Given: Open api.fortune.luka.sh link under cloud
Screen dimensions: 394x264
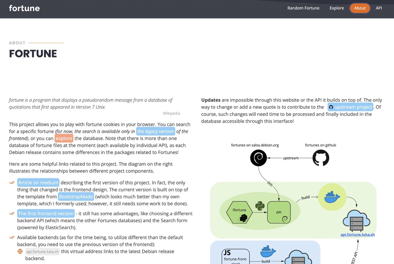Looking at the screenshot, I should tap(357, 234).
